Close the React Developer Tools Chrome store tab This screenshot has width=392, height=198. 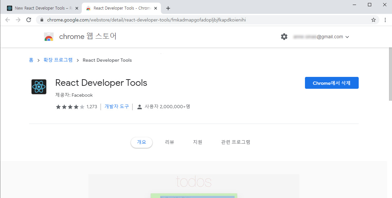156,8
